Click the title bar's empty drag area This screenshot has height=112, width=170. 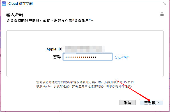tap(98, 4)
